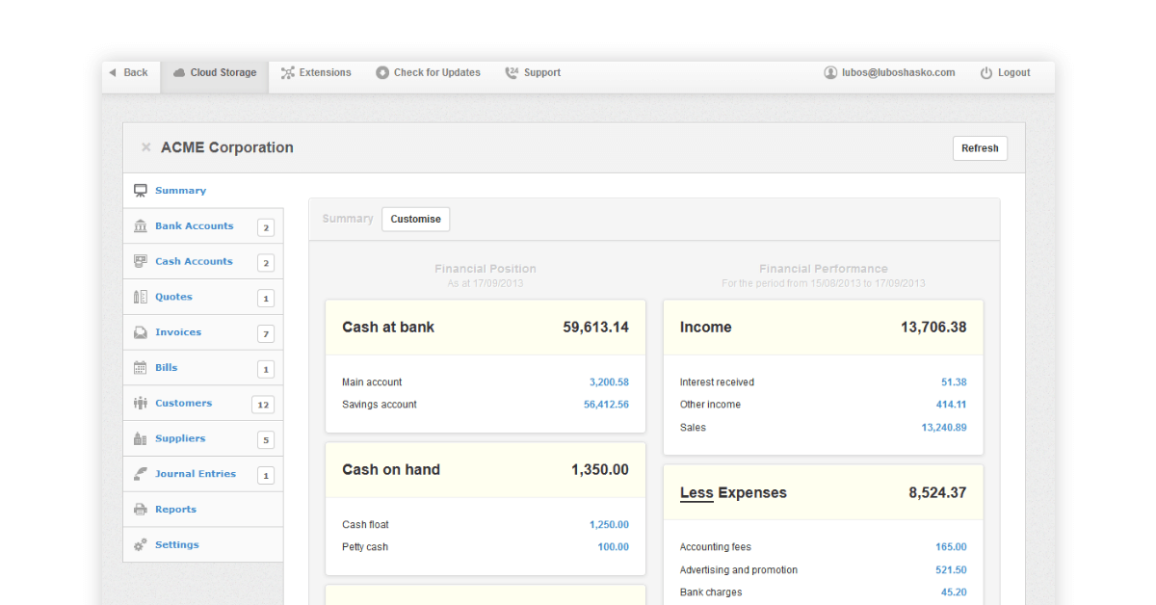Open the Cloud Storage tab
Image resolution: width=1156 pixels, height=605 pixels.
[x=214, y=77]
